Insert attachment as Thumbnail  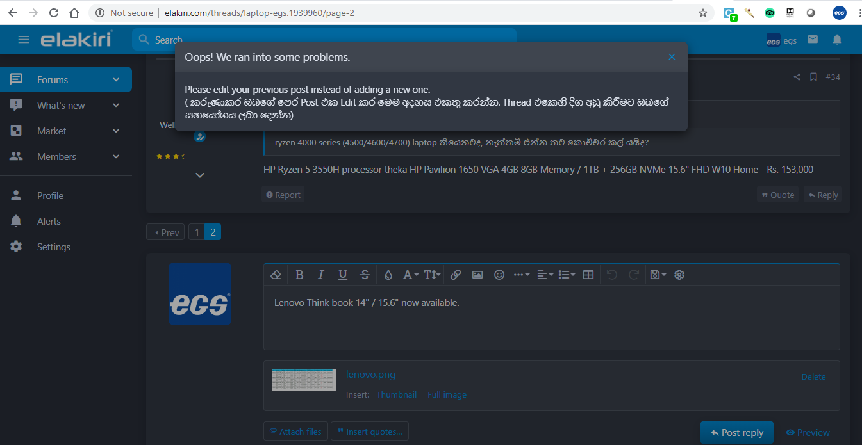[397, 395]
